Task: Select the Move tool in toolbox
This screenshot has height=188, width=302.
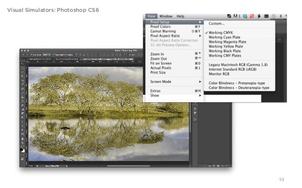Action: coord(22,63)
